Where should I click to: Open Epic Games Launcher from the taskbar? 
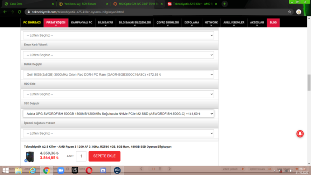(75, 170)
